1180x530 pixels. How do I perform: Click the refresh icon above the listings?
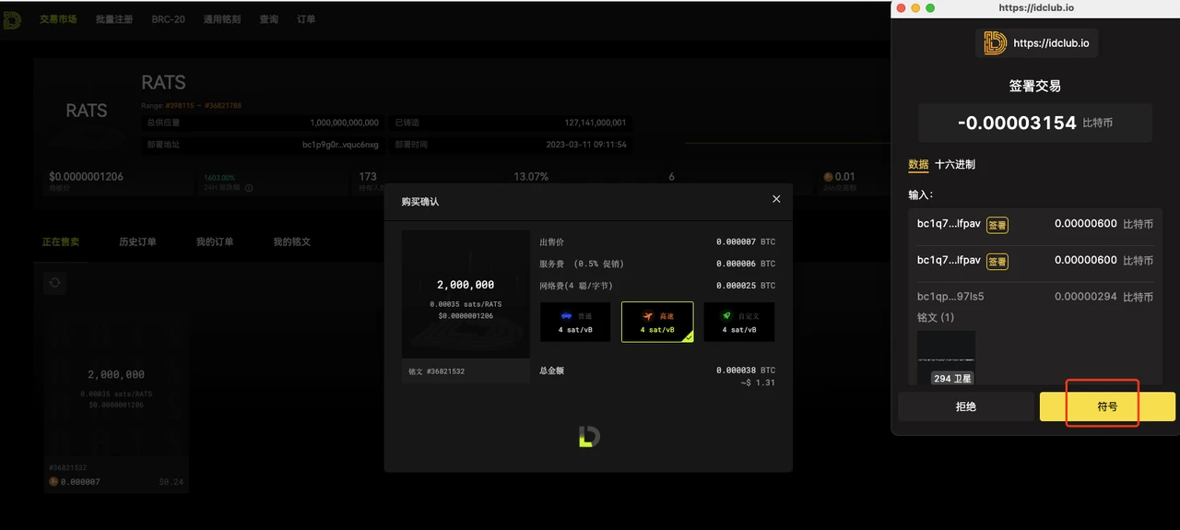point(54,283)
